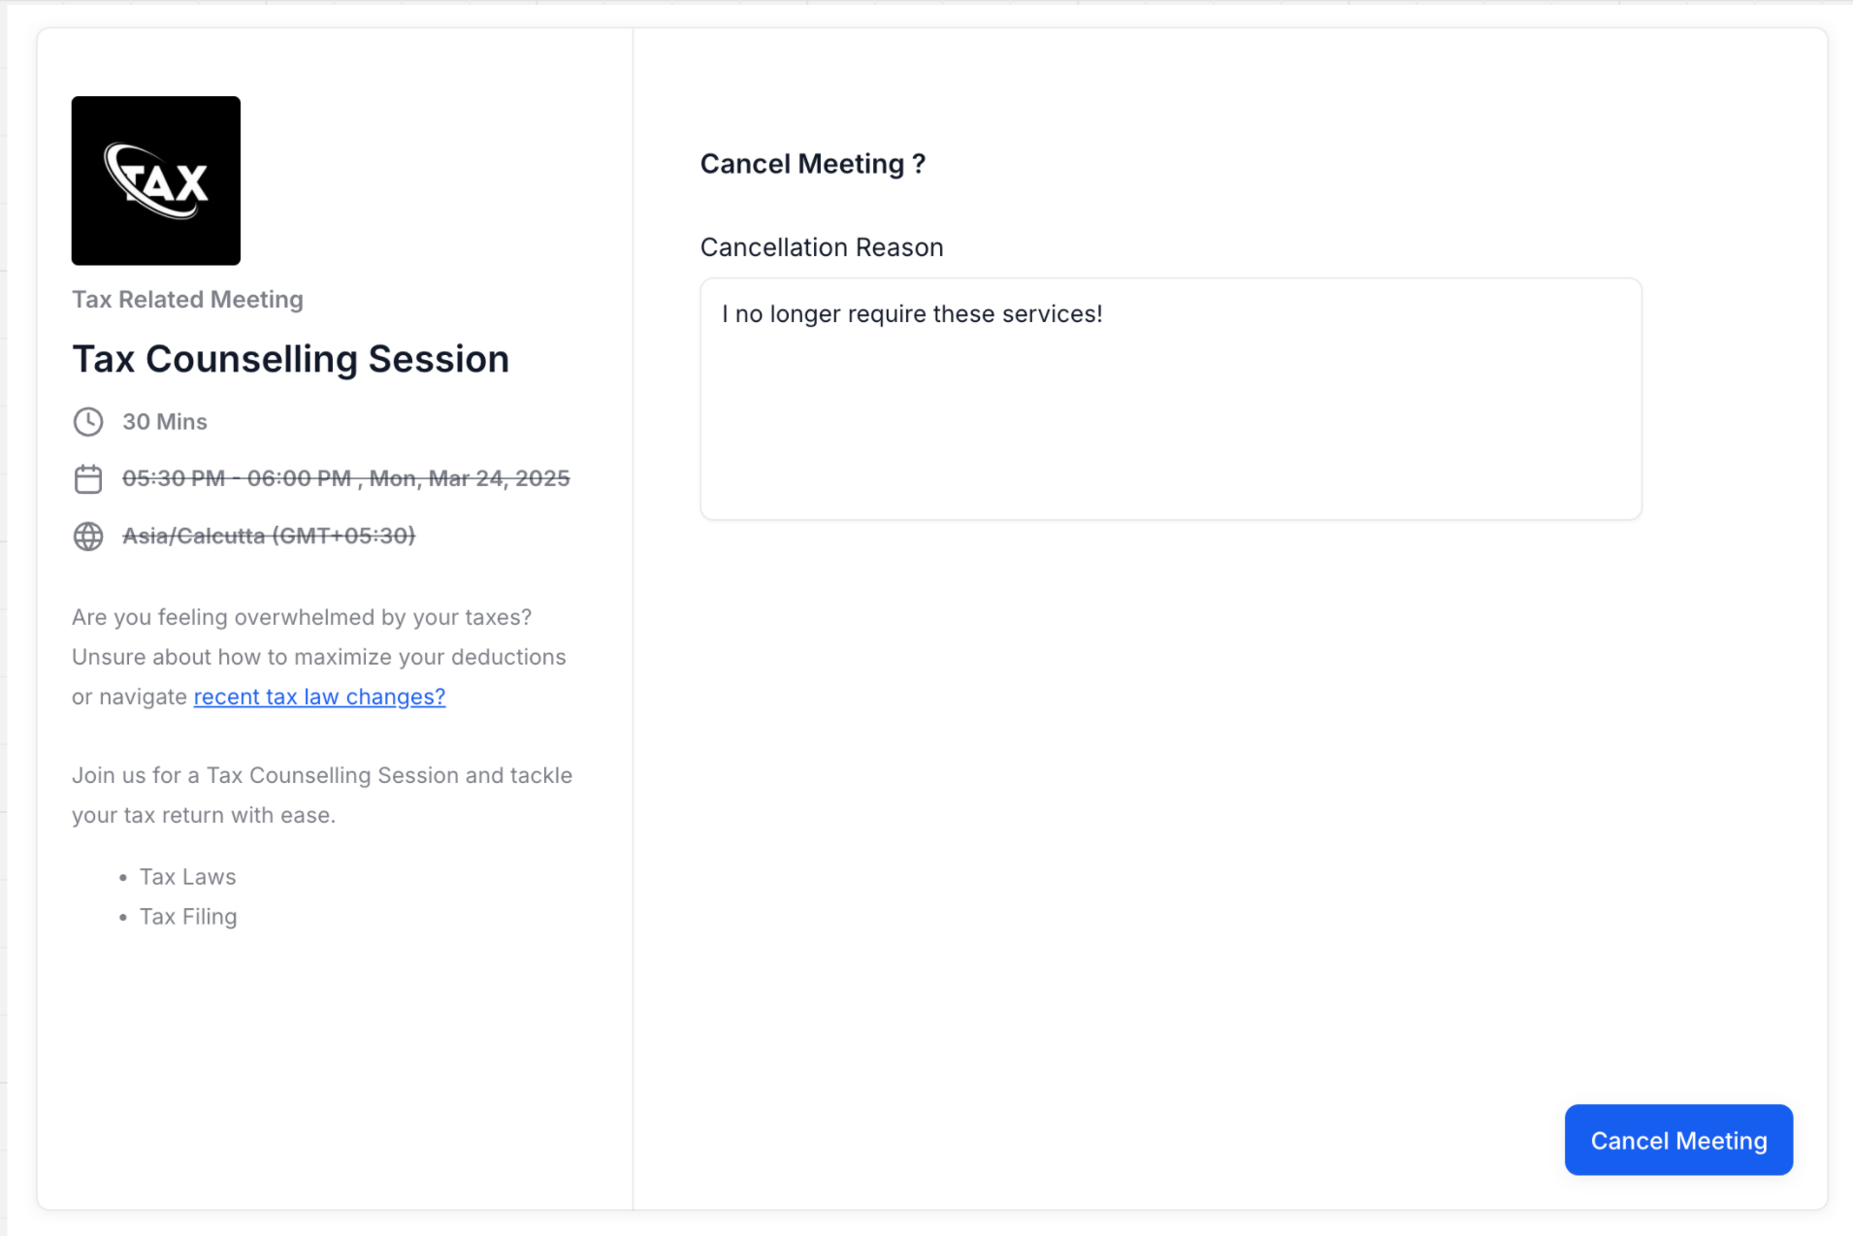Click the 30 Mins duration text

165,422
